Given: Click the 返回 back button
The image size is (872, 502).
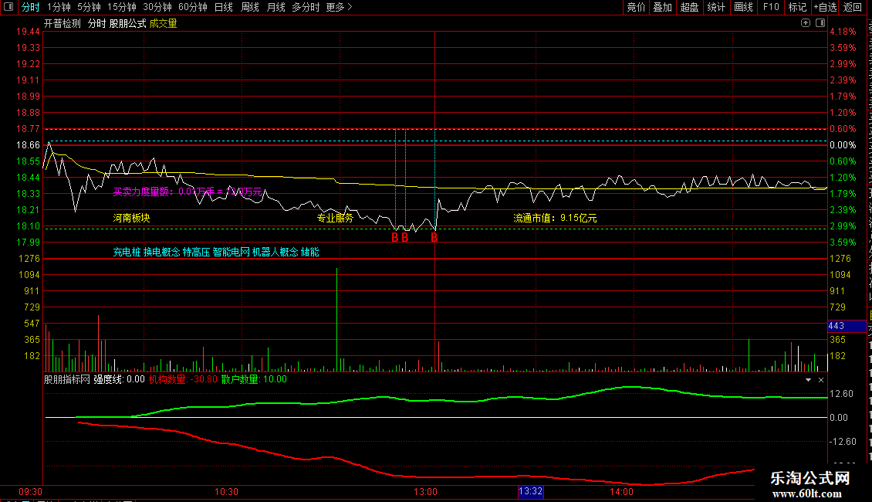Looking at the screenshot, I should pyautogui.click(x=853, y=7).
